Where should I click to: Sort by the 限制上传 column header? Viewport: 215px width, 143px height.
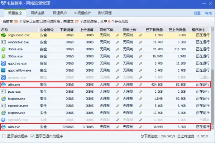click(x=132, y=30)
